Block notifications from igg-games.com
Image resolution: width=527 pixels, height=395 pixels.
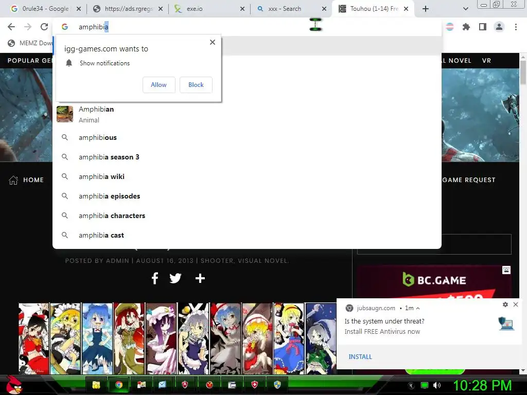(x=196, y=85)
